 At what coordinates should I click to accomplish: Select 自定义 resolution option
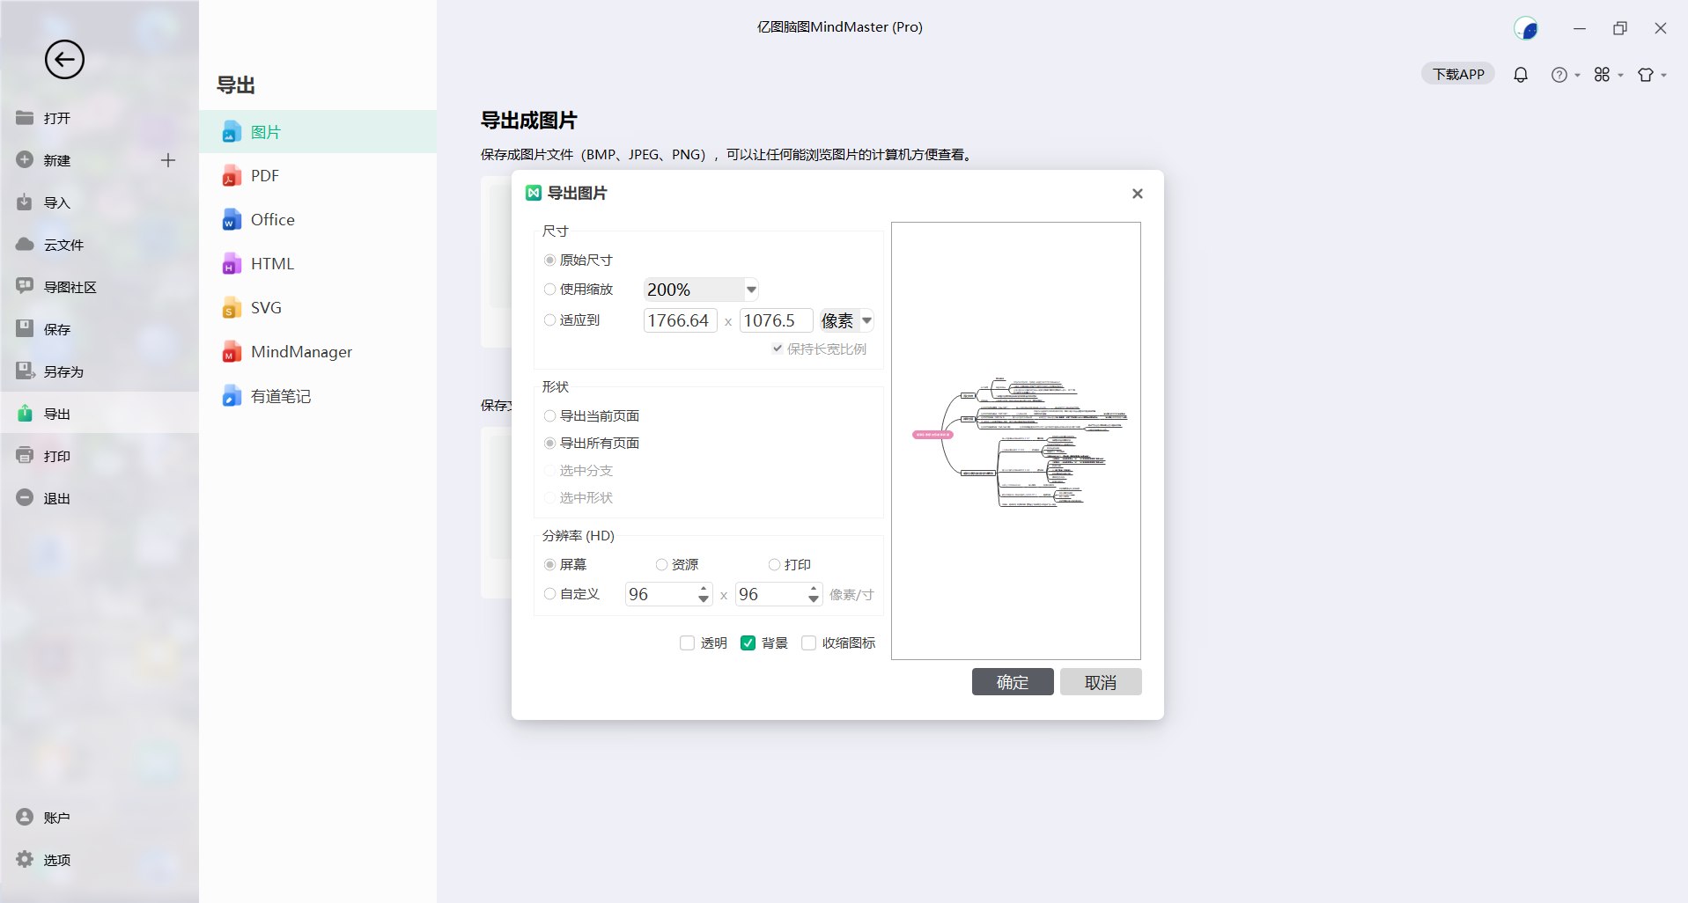point(549,594)
